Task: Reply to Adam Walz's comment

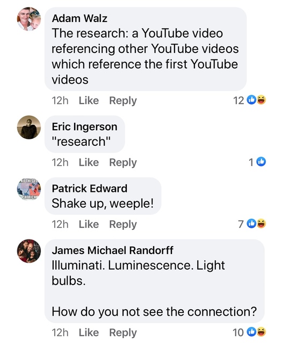Action: (123, 101)
